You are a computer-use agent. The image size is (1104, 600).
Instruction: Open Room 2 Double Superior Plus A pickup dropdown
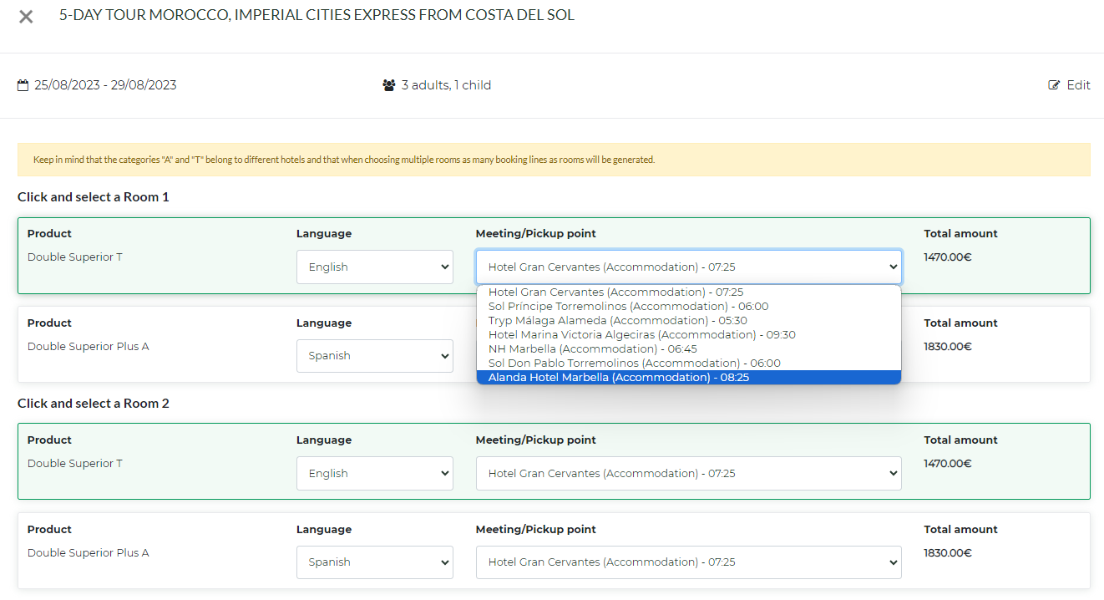coord(688,562)
